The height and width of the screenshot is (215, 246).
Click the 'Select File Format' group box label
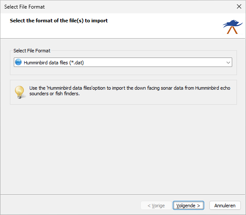32,51
